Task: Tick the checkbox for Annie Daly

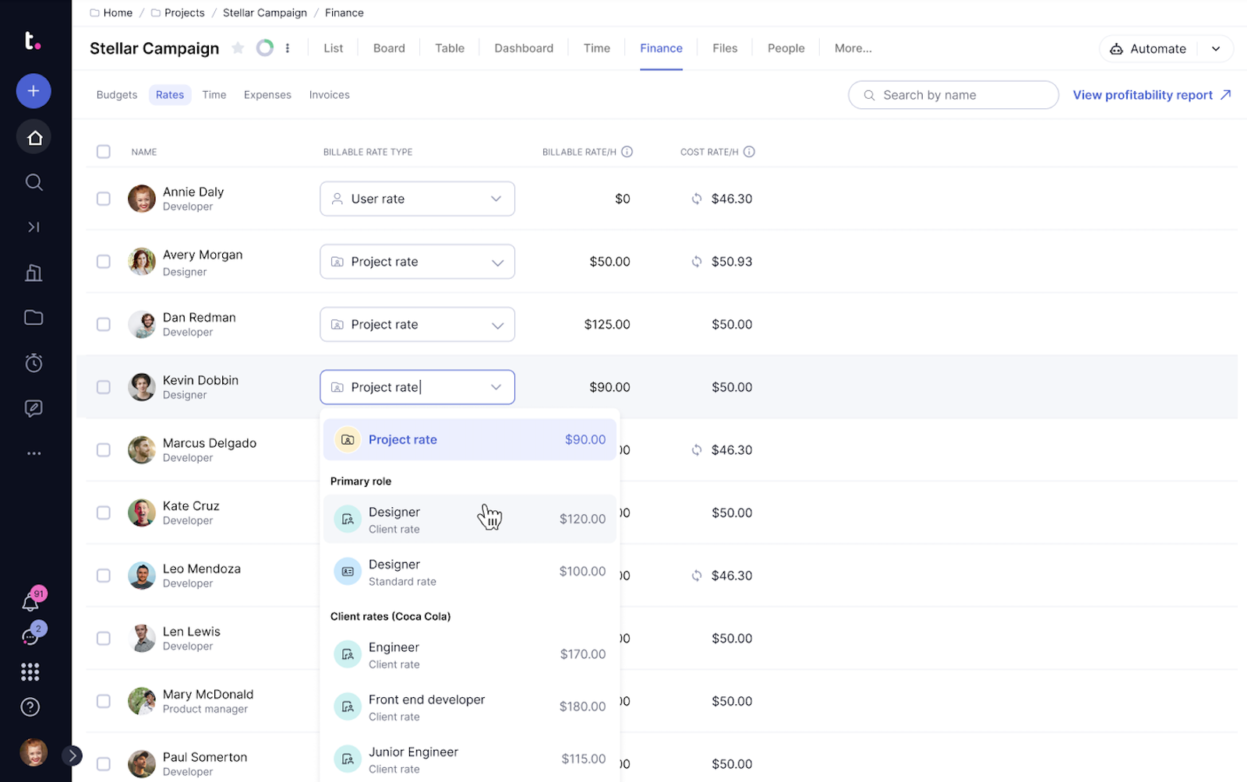Action: point(104,199)
